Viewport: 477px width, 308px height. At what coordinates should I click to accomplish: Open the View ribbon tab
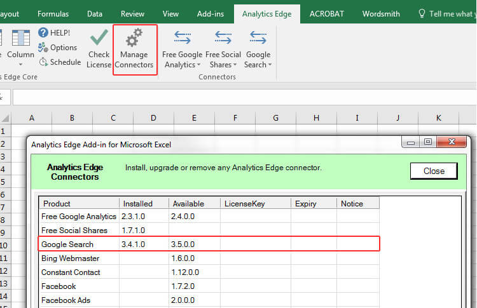point(170,14)
